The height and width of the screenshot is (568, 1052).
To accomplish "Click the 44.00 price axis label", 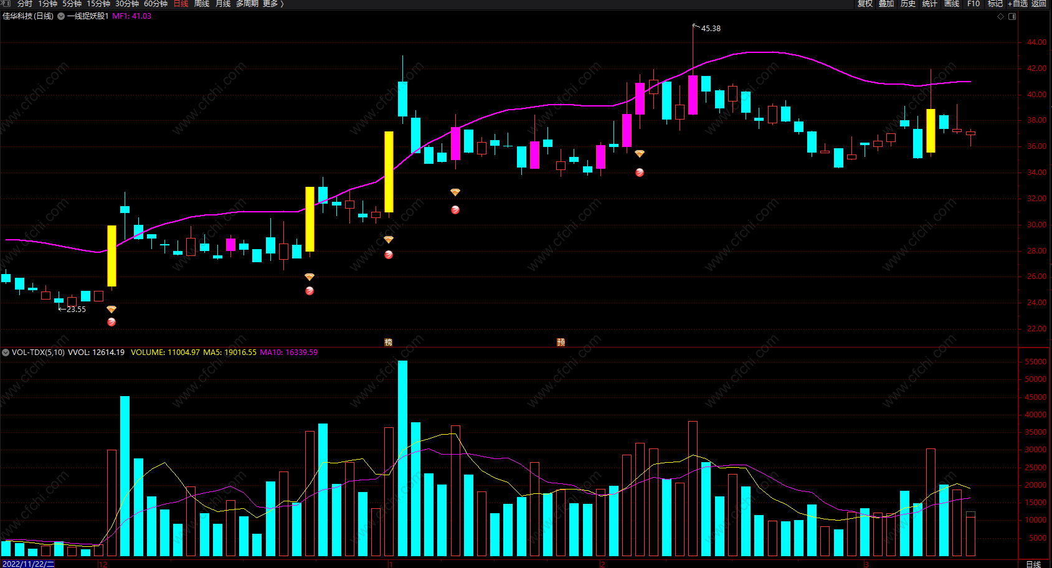I will [x=1037, y=42].
